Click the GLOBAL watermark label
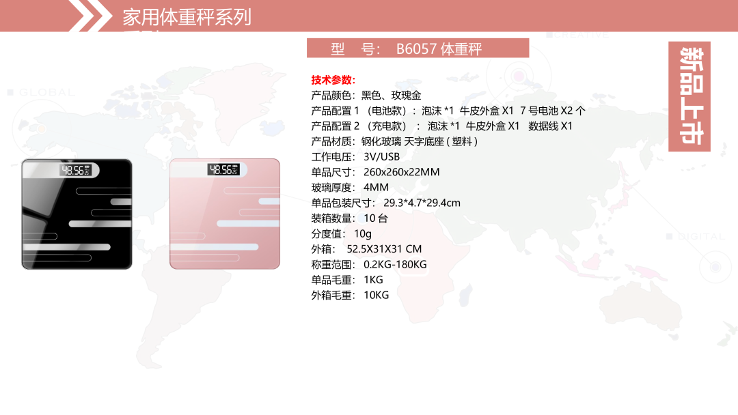738x415 pixels. point(41,92)
